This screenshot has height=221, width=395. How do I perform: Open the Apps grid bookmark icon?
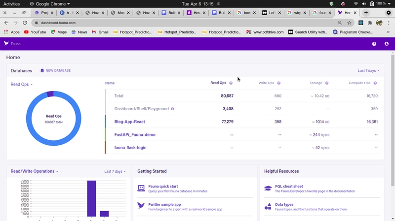click(x=6, y=32)
